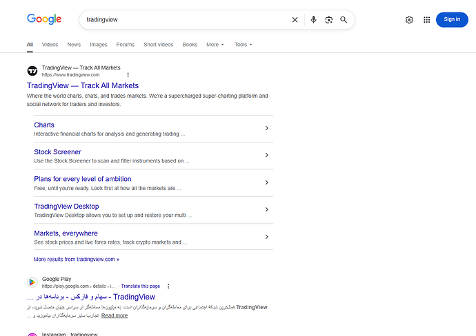Select the All tab
The width and height of the screenshot is (476, 336).
click(x=30, y=45)
